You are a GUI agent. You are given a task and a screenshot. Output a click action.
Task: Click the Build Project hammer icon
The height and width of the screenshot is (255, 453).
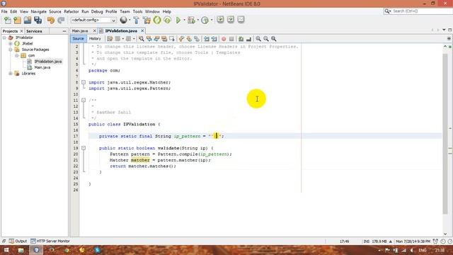136,20
